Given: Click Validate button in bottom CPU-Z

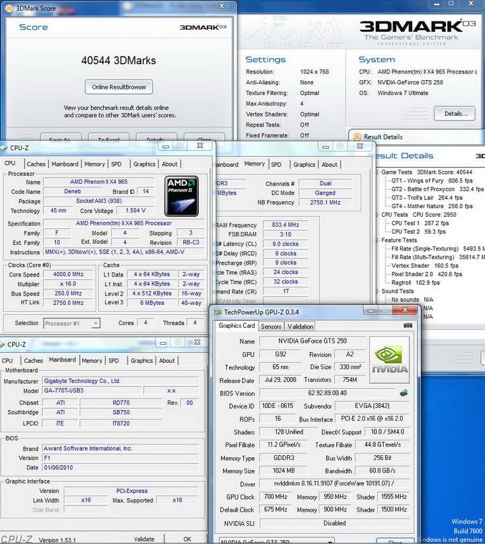Looking at the screenshot, I should (144, 539).
